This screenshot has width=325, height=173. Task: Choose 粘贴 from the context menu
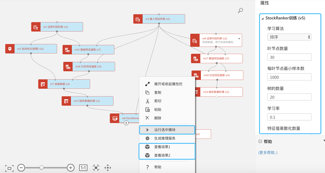click(x=167, y=109)
